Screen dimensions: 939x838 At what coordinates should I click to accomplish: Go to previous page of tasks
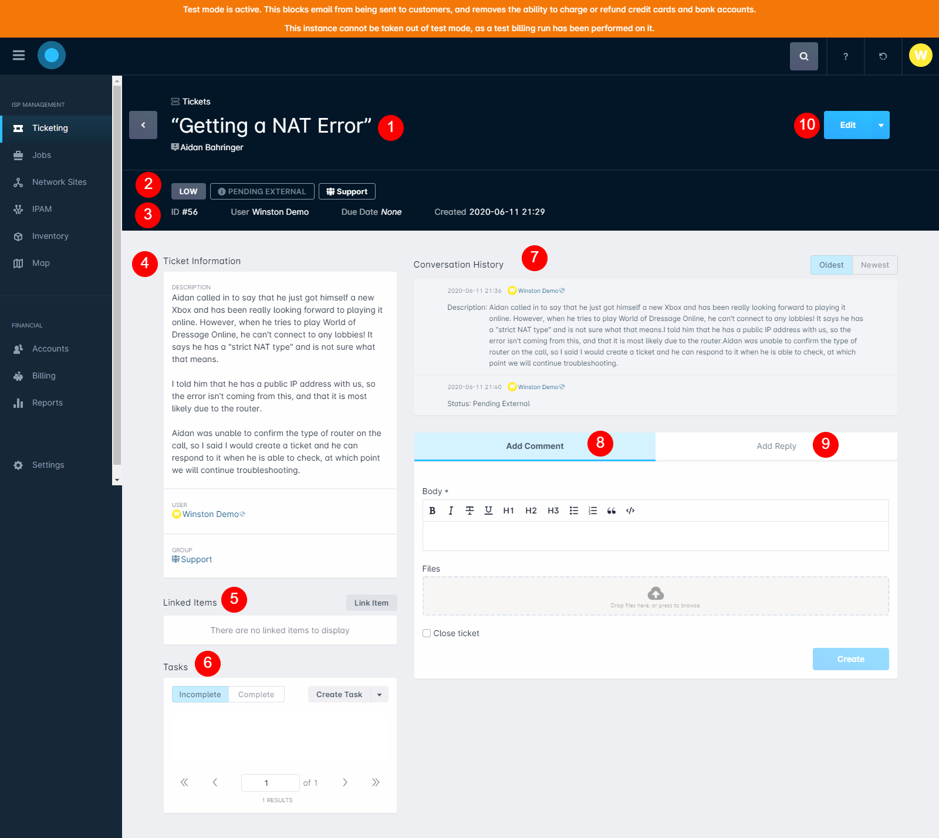click(x=215, y=782)
